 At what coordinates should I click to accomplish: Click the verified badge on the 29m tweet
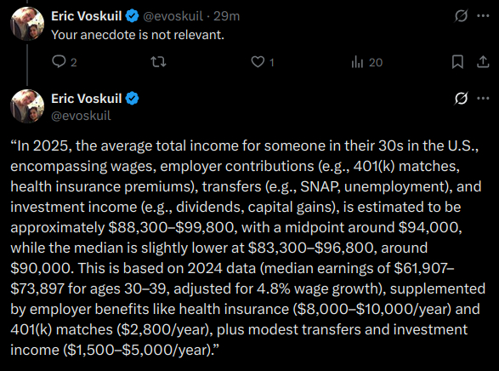coord(132,16)
